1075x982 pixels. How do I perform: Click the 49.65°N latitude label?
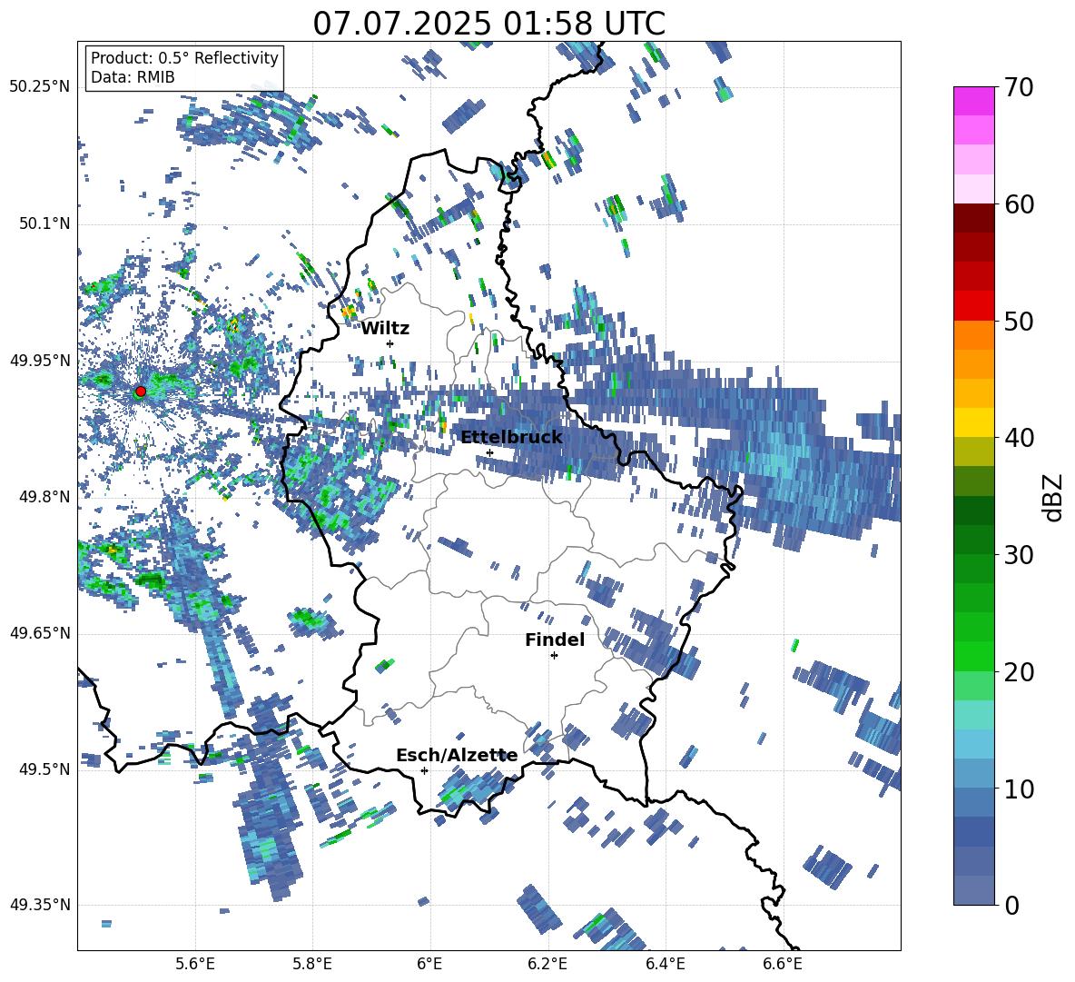(40, 633)
